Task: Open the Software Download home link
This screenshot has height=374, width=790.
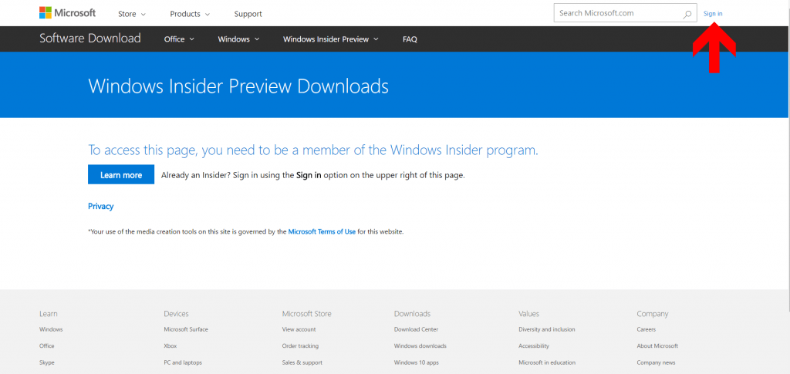Action: [x=90, y=39]
